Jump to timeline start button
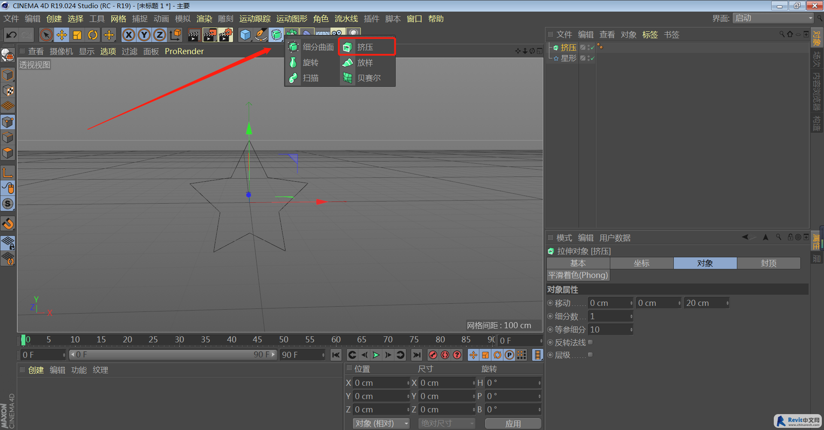 [336, 355]
